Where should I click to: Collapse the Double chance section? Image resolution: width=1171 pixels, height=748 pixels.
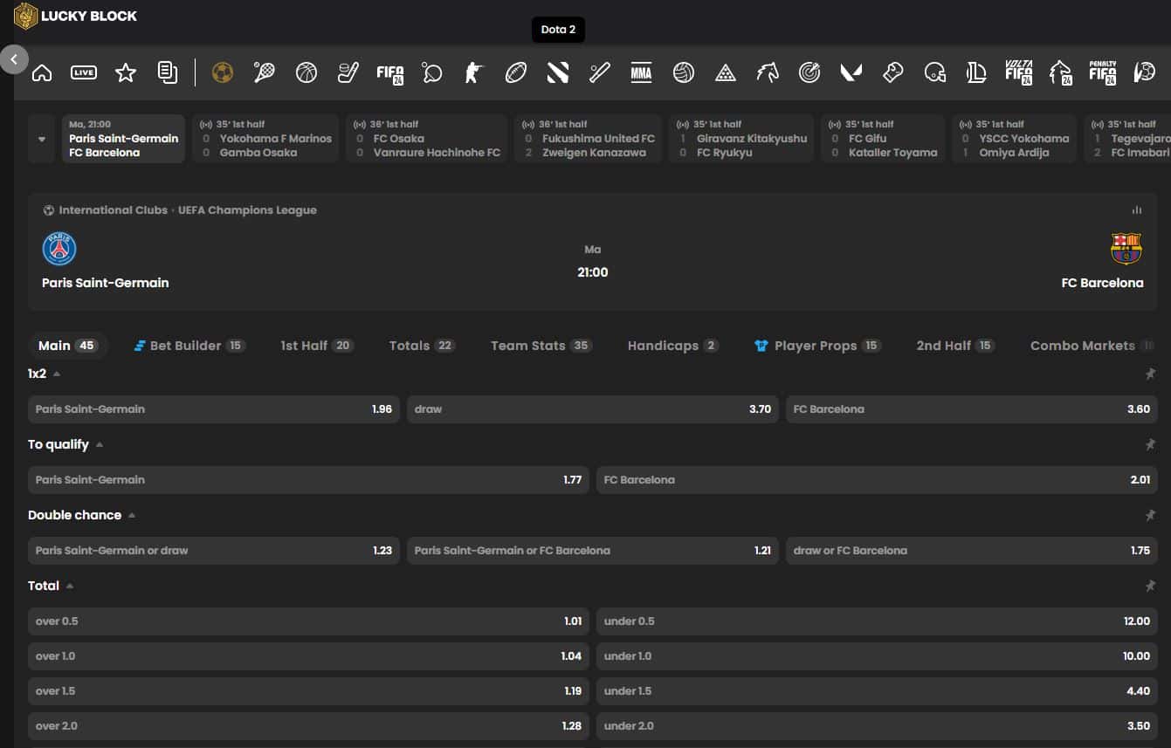coord(132,515)
